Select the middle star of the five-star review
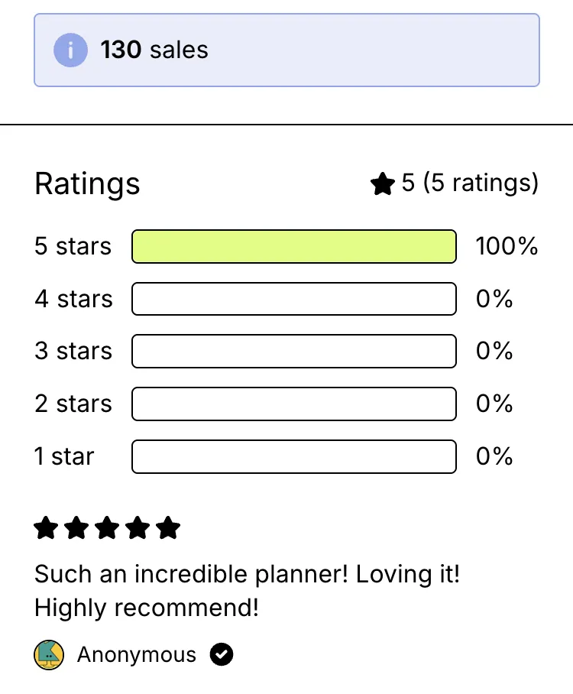 [x=107, y=527]
